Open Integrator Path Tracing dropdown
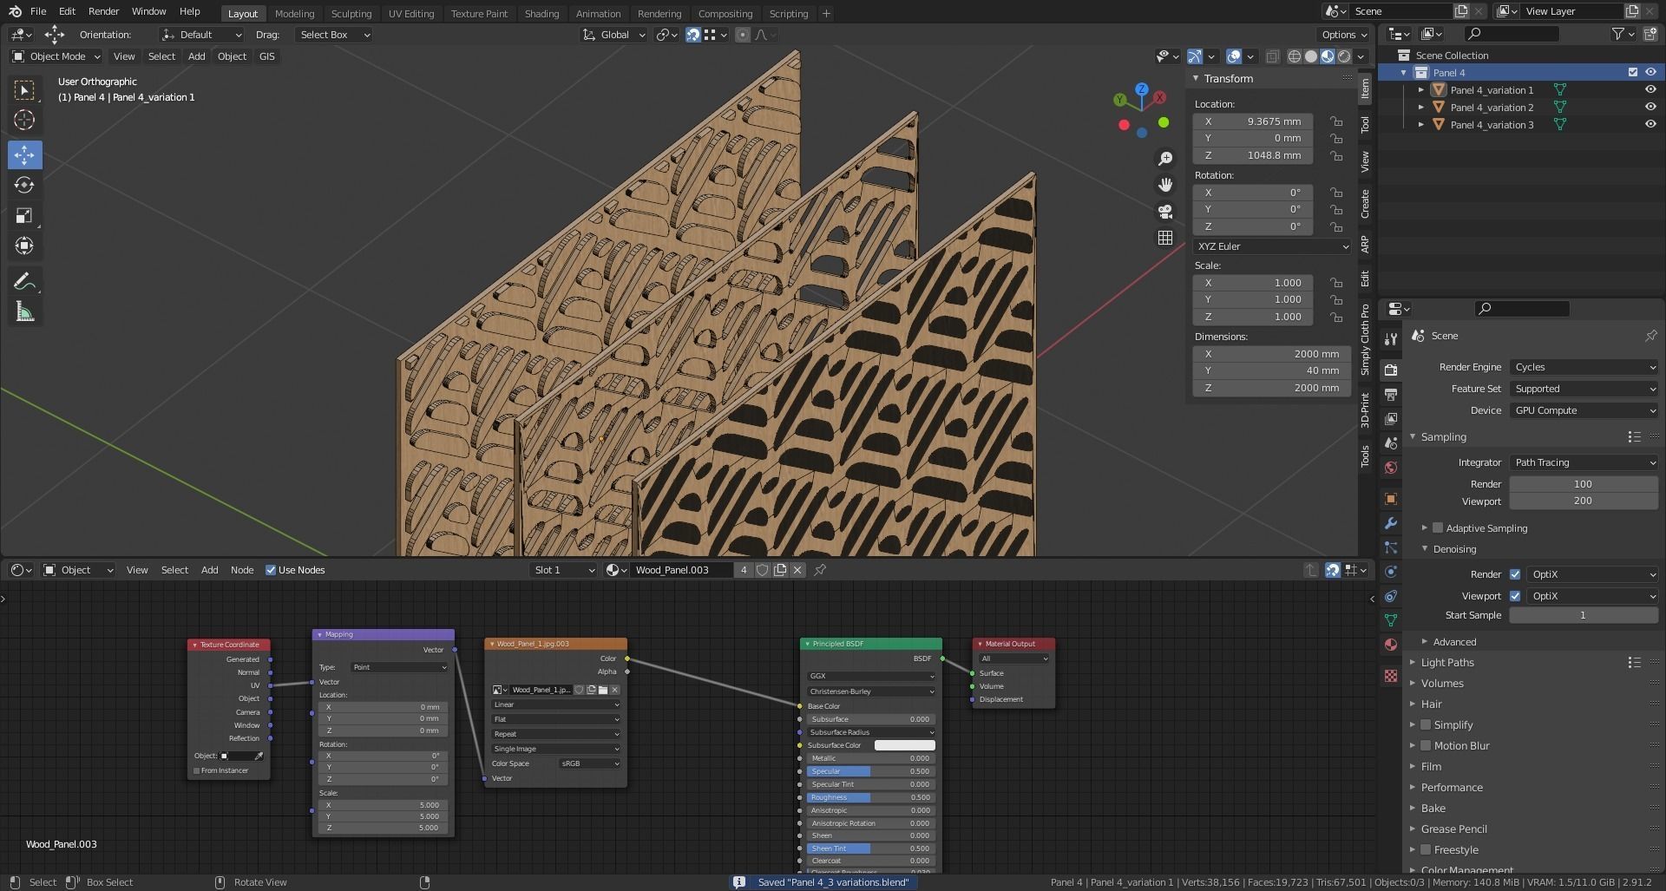 [x=1584, y=462]
